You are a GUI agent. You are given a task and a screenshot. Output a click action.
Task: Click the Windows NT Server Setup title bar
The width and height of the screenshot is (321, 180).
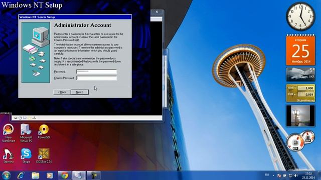coord(75,17)
